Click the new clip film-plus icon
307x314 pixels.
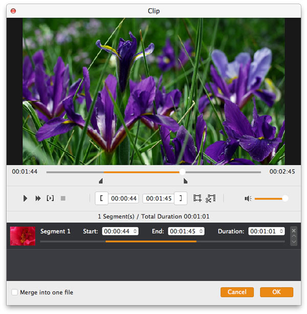pos(198,198)
